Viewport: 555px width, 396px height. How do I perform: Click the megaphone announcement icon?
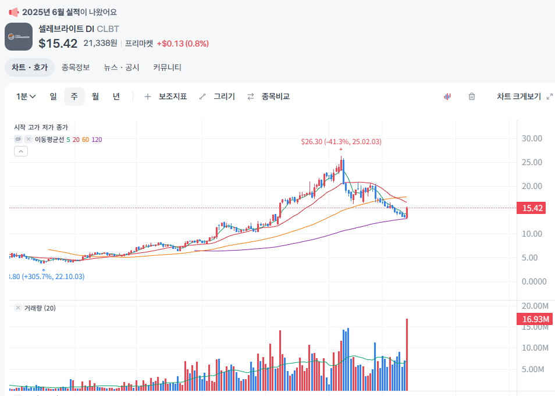[14, 12]
